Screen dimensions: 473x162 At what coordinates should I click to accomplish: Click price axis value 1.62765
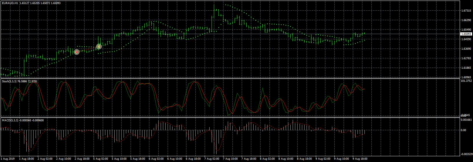(x=466, y=58)
